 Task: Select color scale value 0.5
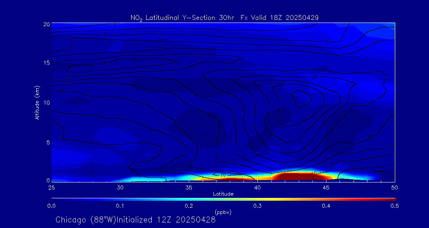point(394,206)
